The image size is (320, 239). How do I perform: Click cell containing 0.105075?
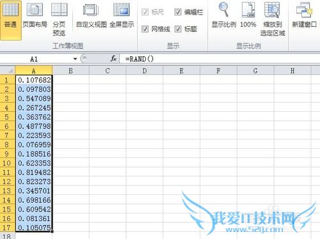[x=34, y=227]
